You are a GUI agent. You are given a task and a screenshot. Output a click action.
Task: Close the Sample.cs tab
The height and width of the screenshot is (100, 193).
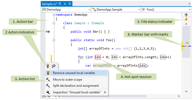(x=70, y=4)
